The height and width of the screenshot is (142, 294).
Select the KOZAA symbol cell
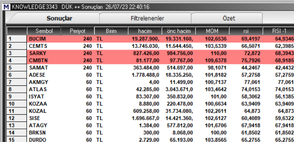pyautogui.click(x=38, y=104)
